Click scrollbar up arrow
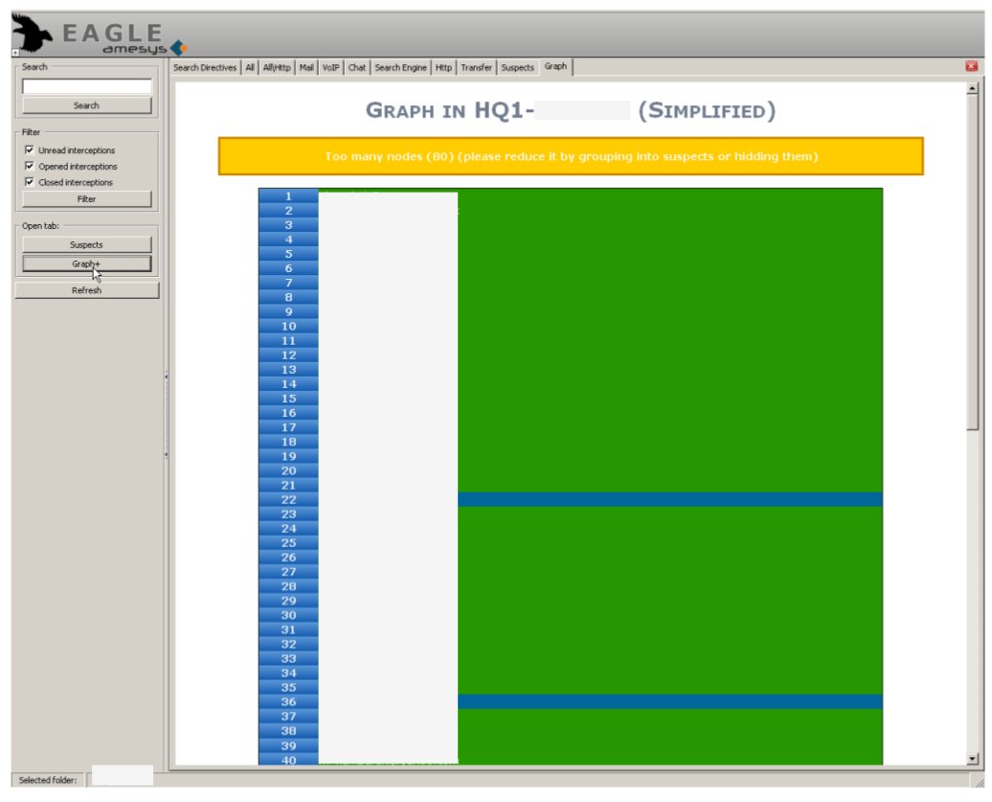The image size is (992, 802). tap(973, 88)
